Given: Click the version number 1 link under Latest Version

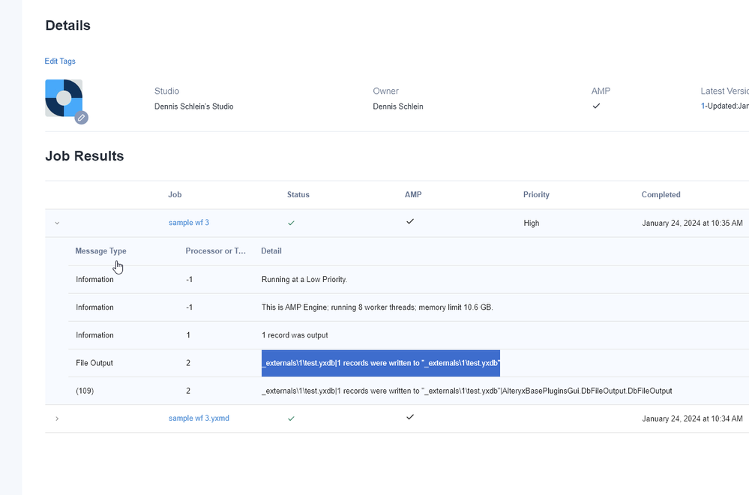Looking at the screenshot, I should [x=703, y=106].
